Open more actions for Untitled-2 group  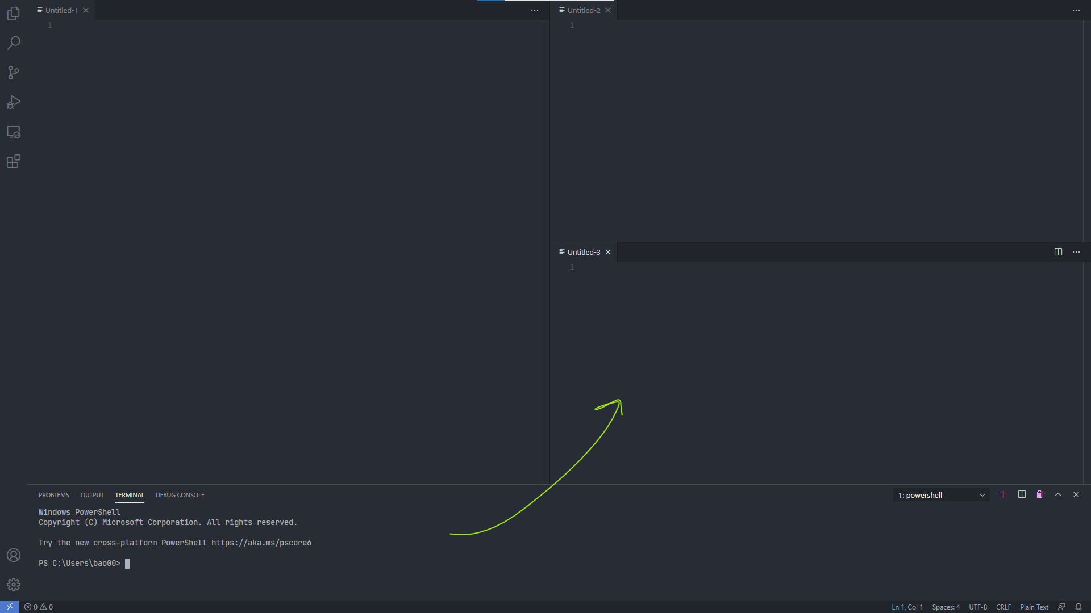click(1076, 10)
